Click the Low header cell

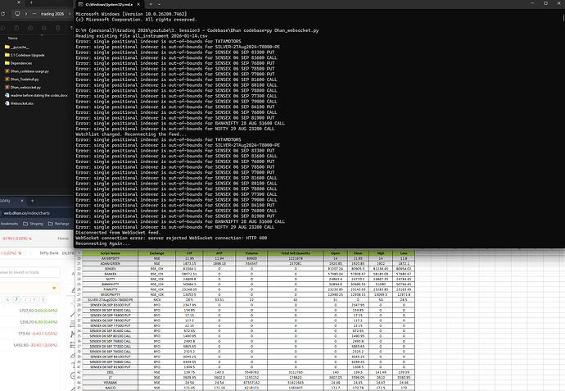click(x=404, y=253)
